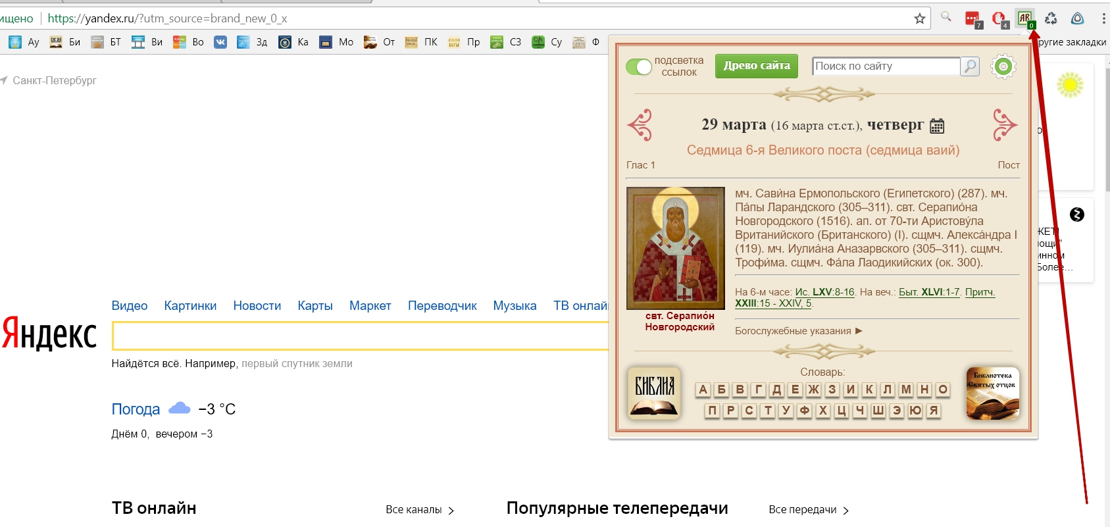This screenshot has width=1110, height=527.
Task: Click the saint Serapion icon thumbnail
Action: (x=676, y=248)
